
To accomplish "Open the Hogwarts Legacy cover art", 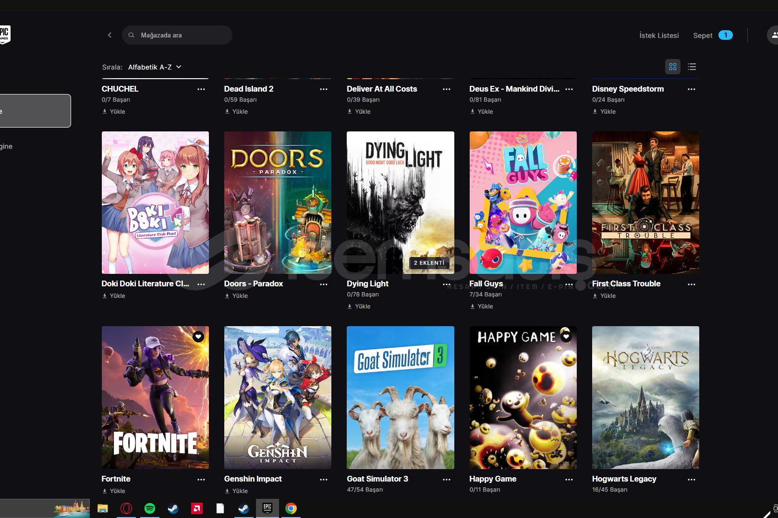I will (645, 398).
